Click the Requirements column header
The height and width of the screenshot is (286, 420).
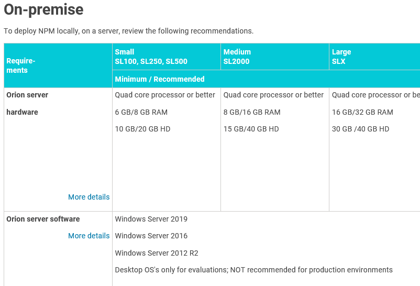pos(21,65)
